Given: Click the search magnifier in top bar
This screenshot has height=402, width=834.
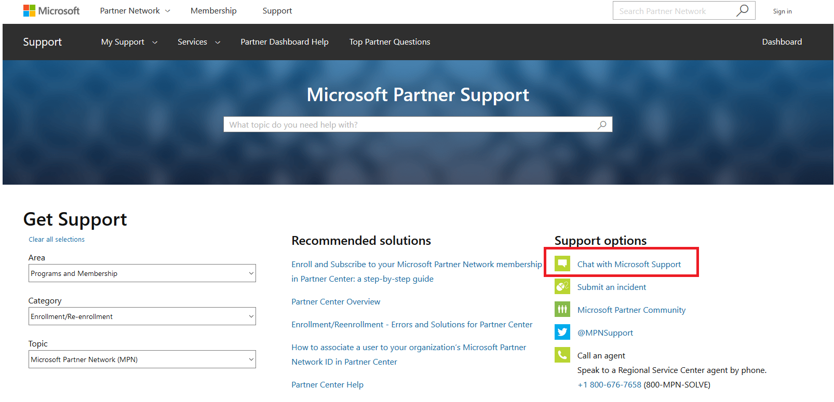Looking at the screenshot, I should (743, 10).
